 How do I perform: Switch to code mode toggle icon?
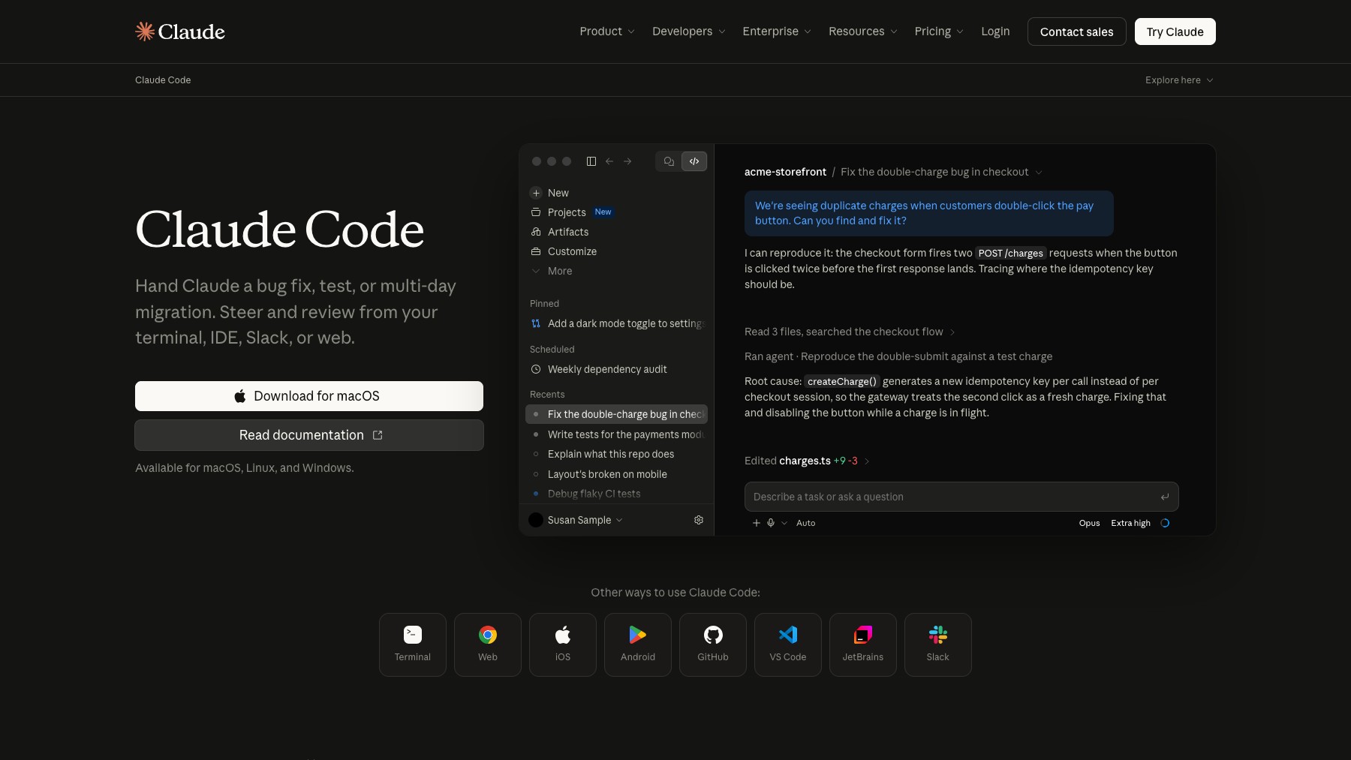694,161
